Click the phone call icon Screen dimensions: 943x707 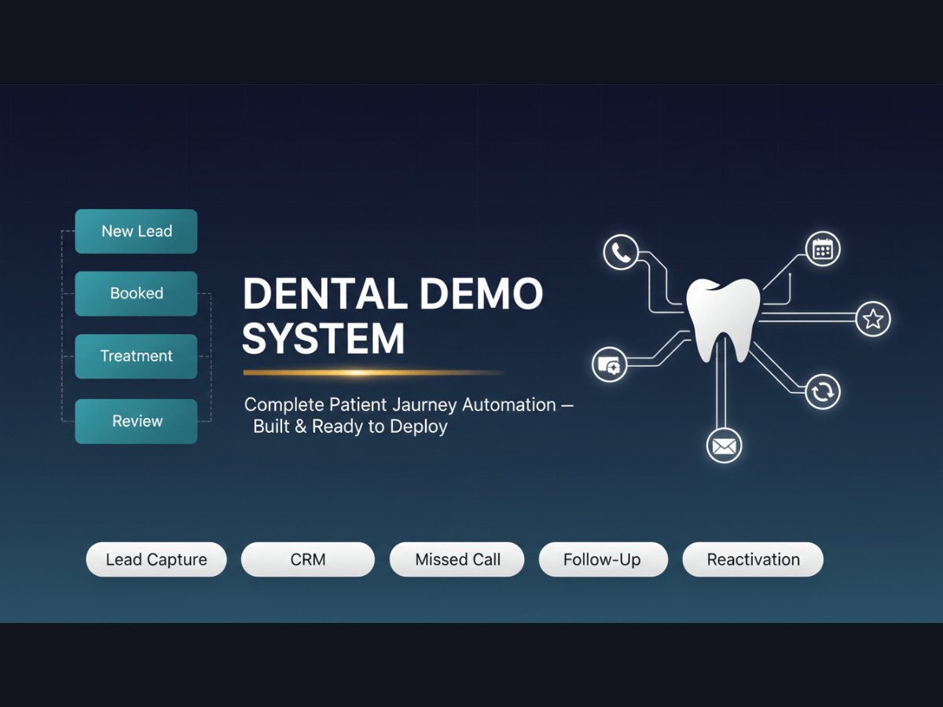(621, 253)
